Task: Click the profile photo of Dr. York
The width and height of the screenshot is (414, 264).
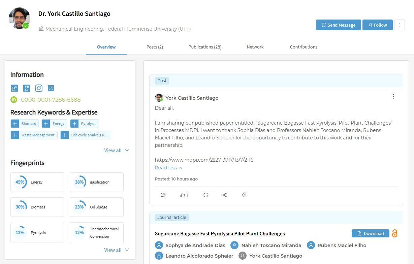Action: (x=20, y=18)
